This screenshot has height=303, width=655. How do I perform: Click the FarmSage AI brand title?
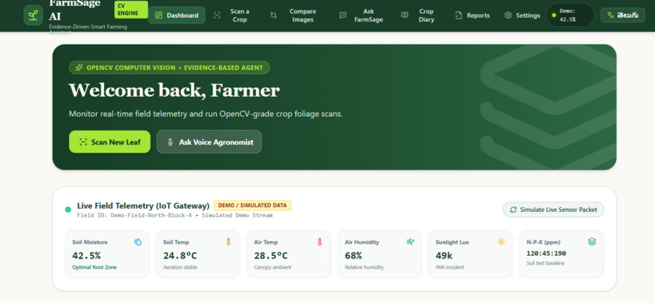tap(75, 10)
